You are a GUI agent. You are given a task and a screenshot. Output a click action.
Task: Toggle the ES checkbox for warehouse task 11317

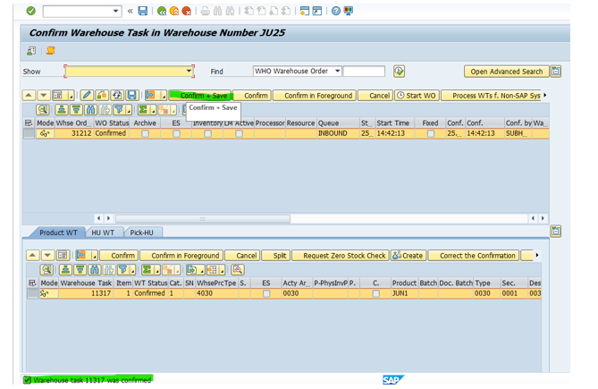coord(266,293)
